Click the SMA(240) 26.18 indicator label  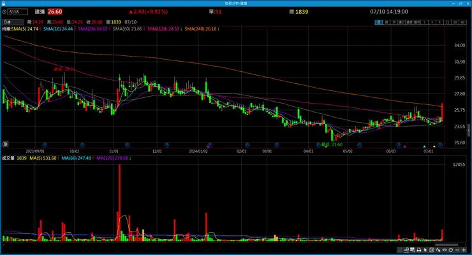click(202, 29)
